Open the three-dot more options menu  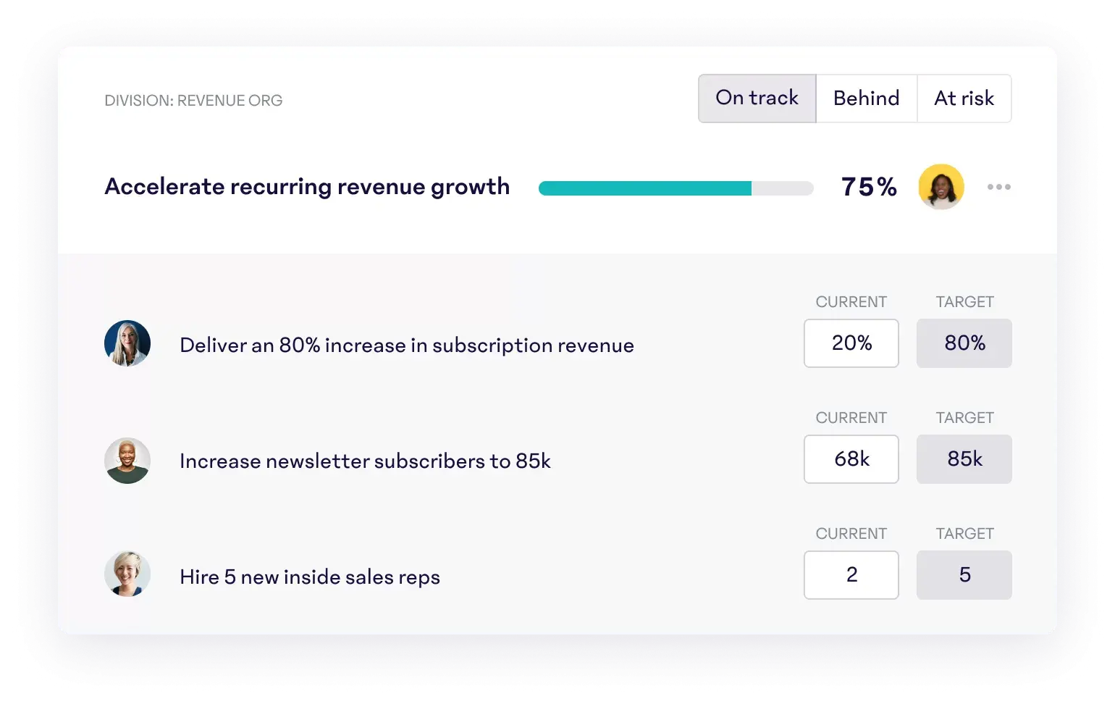[998, 187]
